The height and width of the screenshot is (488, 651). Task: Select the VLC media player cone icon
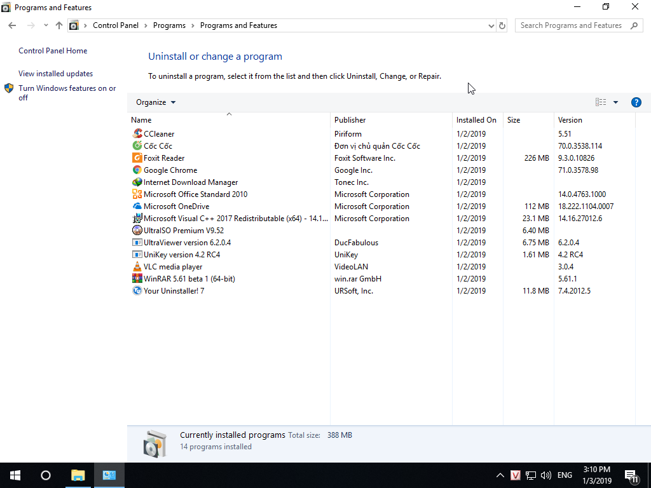tap(137, 267)
